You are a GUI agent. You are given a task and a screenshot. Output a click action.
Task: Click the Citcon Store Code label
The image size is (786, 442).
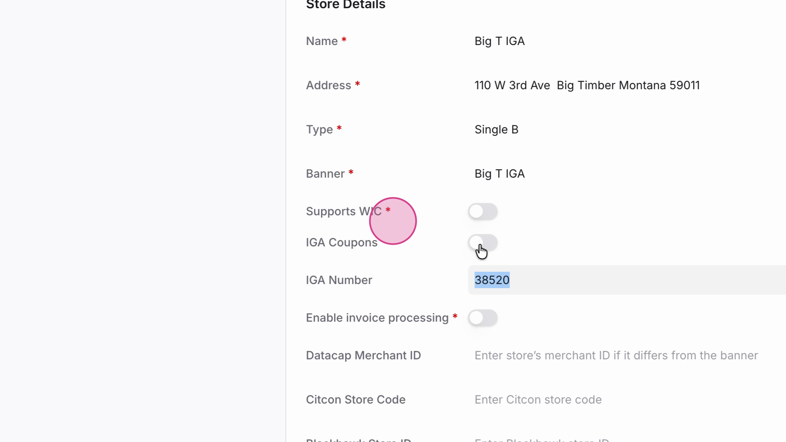pyautogui.click(x=355, y=399)
